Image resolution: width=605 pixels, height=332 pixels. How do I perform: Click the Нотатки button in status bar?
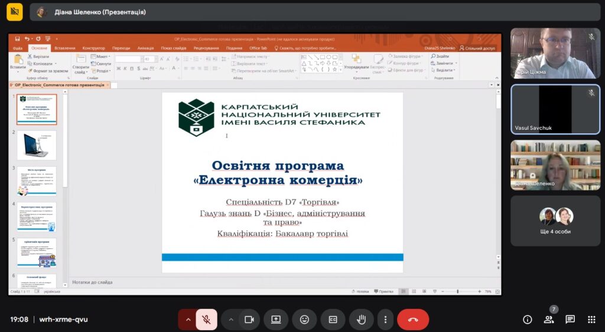coord(360,291)
